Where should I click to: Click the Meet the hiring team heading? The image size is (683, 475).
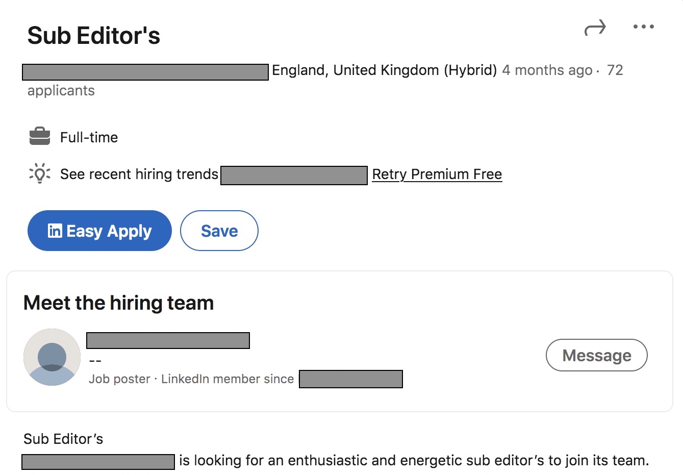[x=118, y=303]
